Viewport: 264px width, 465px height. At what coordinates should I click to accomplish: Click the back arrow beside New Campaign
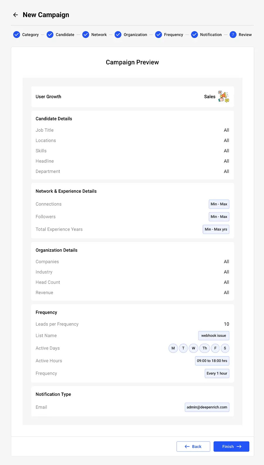point(16,15)
